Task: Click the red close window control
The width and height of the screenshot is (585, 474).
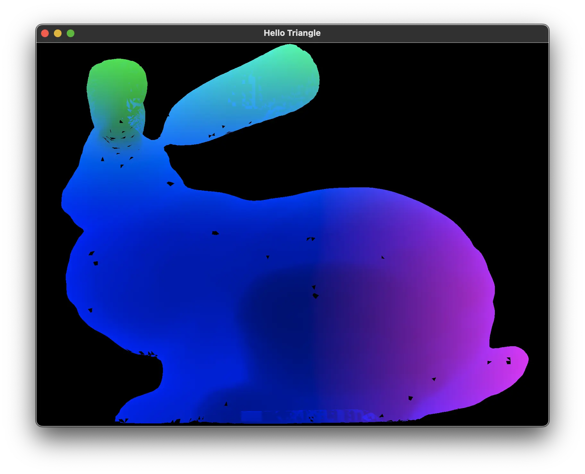Action: pyautogui.click(x=45, y=33)
